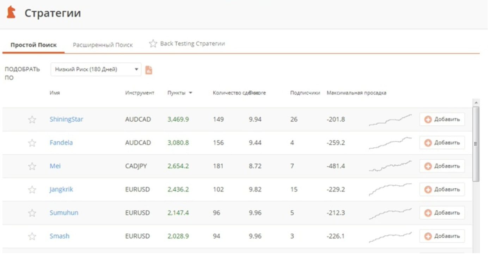This screenshot has height=256, width=492.
Task: Click Fandela performance sparkline chart
Action: point(390,143)
